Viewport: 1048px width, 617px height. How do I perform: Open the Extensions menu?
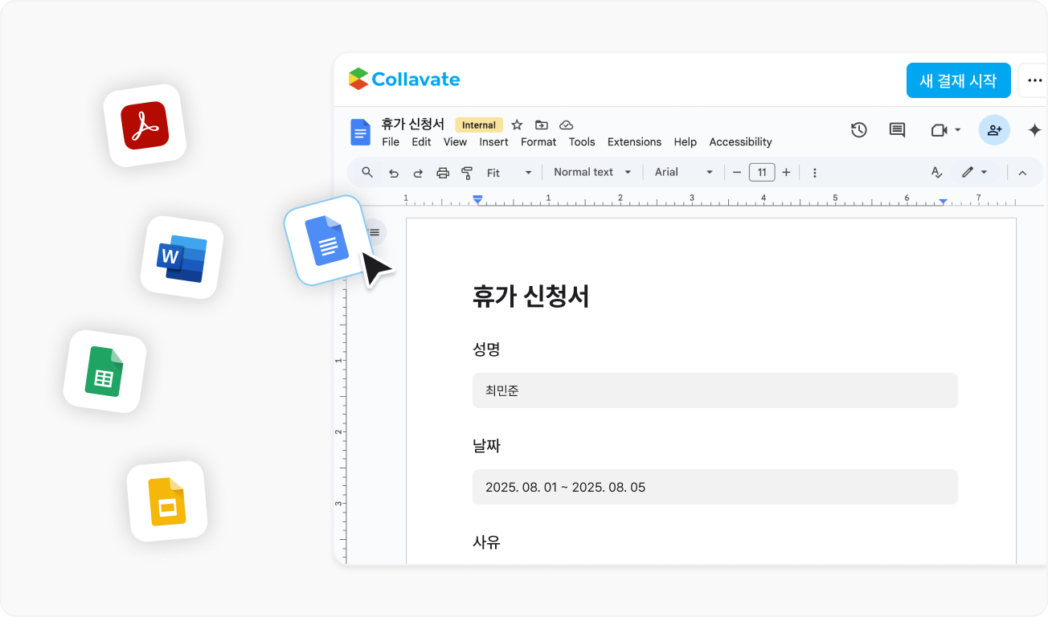pos(634,141)
